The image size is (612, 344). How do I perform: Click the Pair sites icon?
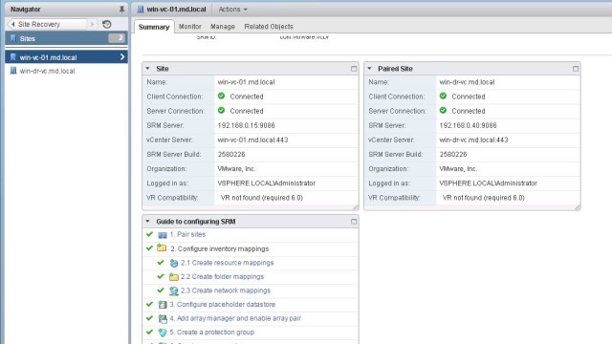point(163,235)
